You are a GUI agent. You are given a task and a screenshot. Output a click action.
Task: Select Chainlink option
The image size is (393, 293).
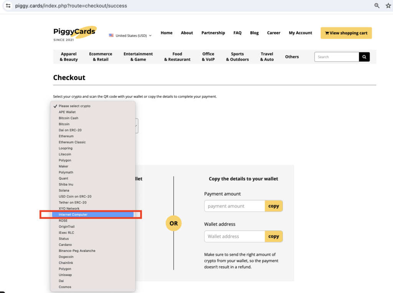point(93,263)
